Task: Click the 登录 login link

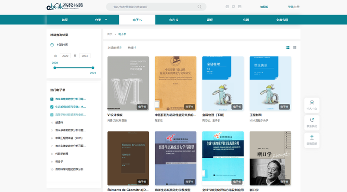Action: coord(291,7)
